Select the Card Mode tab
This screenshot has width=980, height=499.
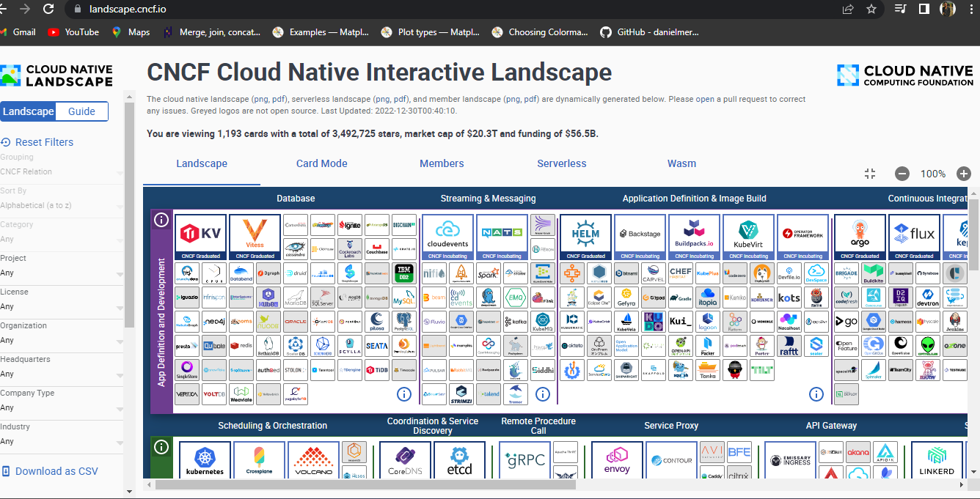tap(322, 163)
